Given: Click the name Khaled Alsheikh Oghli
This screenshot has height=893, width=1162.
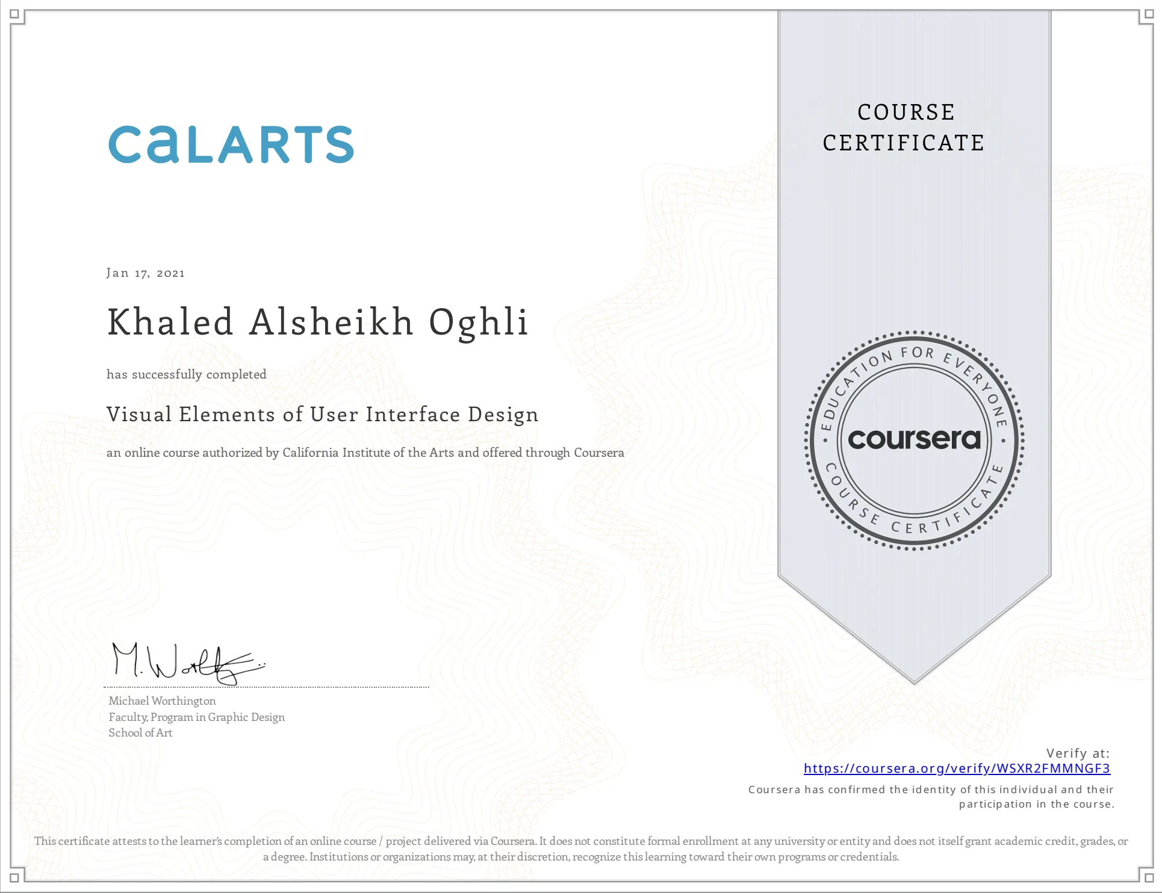Looking at the screenshot, I should click(x=318, y=323).
